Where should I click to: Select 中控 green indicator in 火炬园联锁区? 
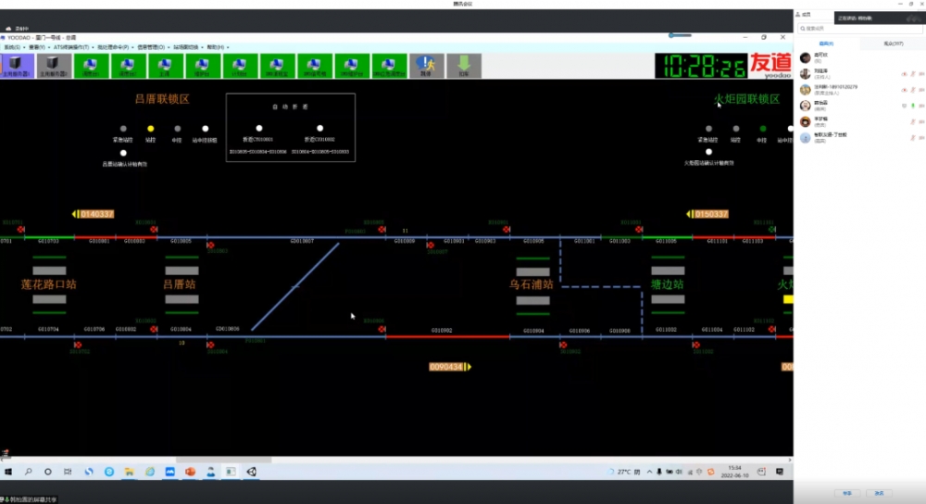[x=763, y=129]
